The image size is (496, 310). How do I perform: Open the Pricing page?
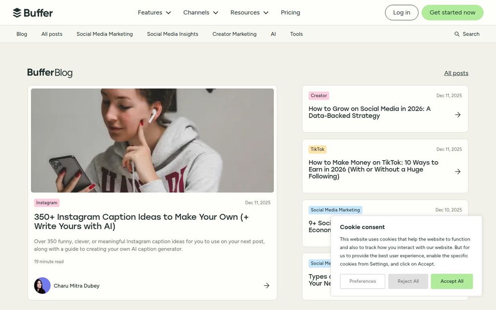tap(290, 13)
